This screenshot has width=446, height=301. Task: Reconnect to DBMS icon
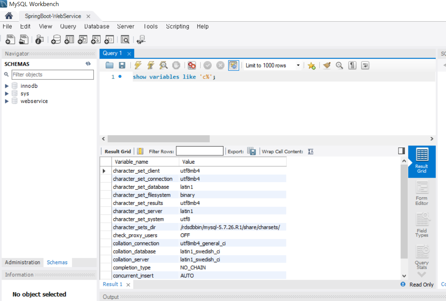(141, 39)
